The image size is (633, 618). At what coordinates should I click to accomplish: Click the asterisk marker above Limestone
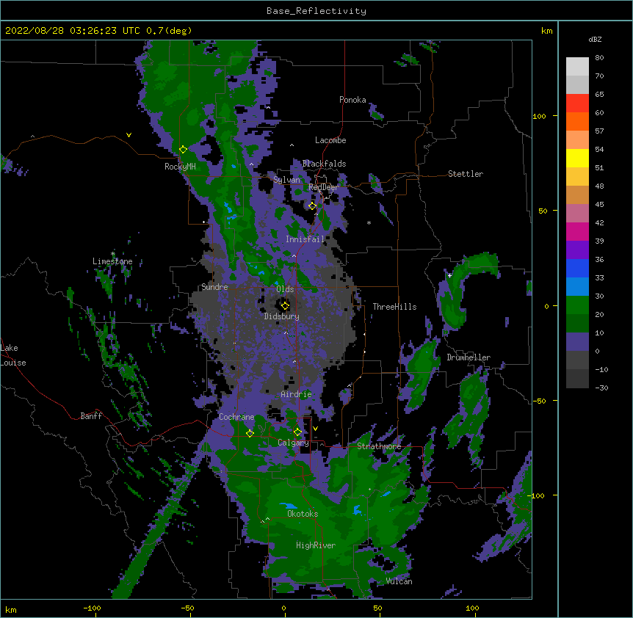click(112, 254)
